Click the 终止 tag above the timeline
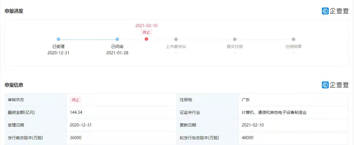The width and height of the screenshot is (354, 145). pyautogui.click(x=146, y=32)
